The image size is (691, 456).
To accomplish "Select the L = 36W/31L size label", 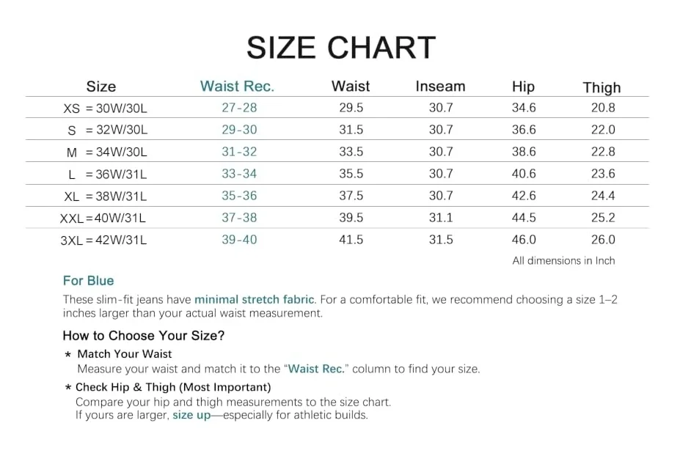I will 108,174.
